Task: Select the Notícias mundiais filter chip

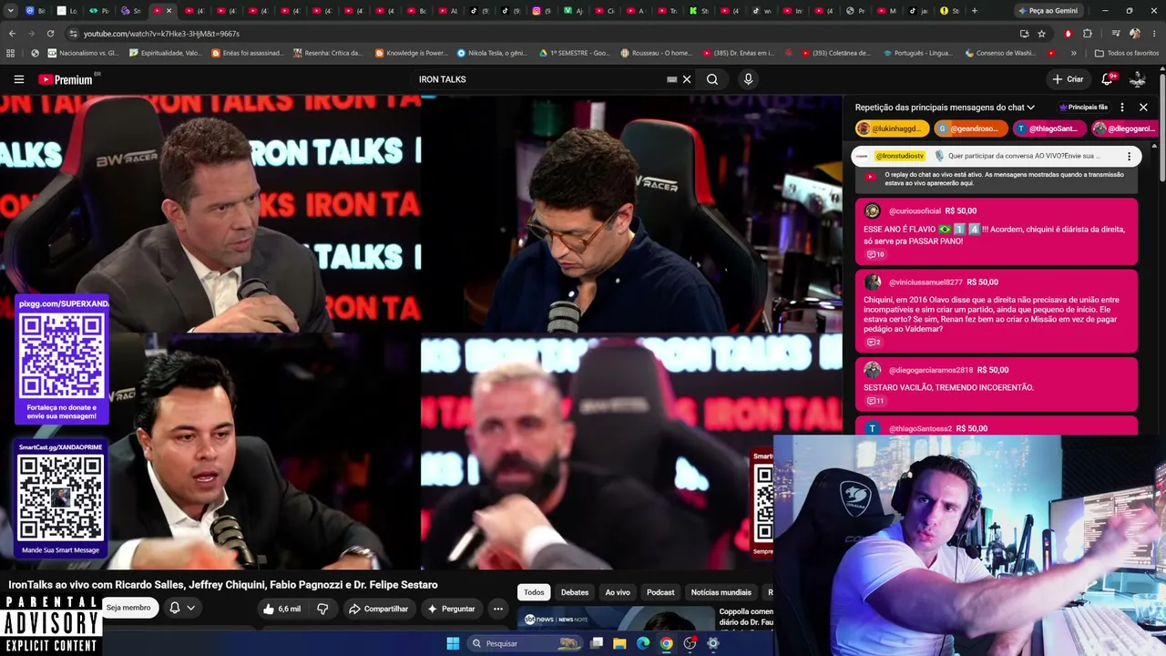Action: click(721, 592)
